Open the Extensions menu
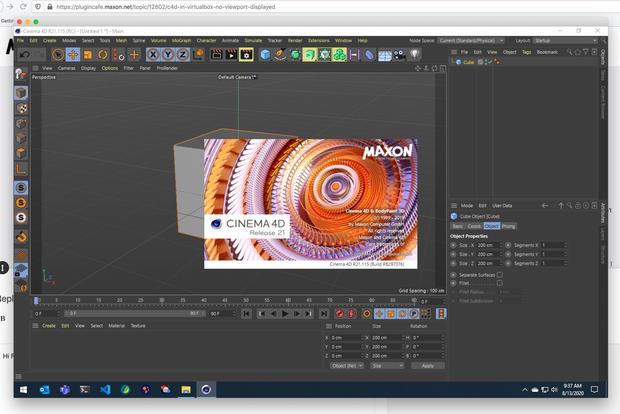 tap(319, 40)
